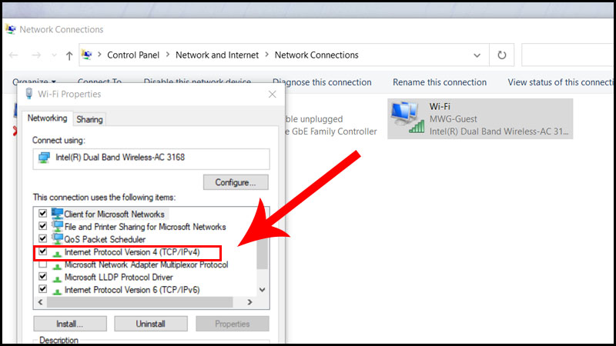Open the recent locations dropdown arrow
The image size is (616, 346).
[54, 55]
